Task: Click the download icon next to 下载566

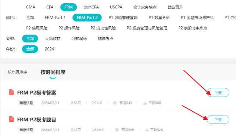Action: [x=145, y=103]
